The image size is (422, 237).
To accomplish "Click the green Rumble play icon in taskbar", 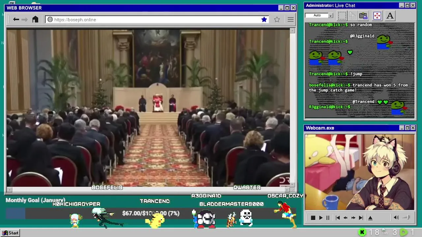I will pos(404,232).
